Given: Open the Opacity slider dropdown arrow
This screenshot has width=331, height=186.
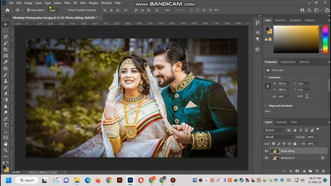Looking at the screenshot, I should point(317,137).
